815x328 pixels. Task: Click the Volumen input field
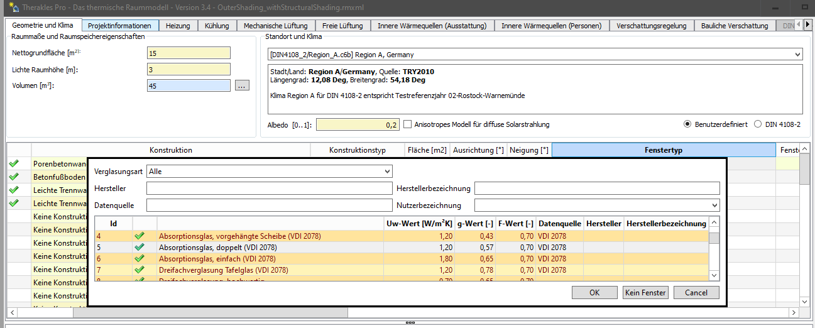[x=189, y=85]
